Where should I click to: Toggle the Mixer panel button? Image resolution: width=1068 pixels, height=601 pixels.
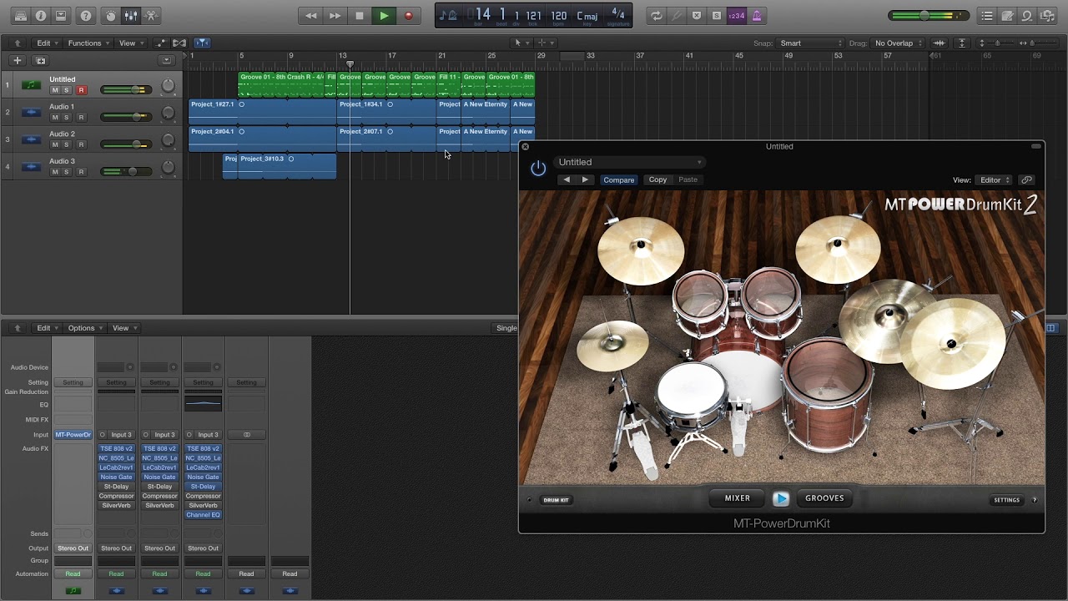(x=131, y=16)
